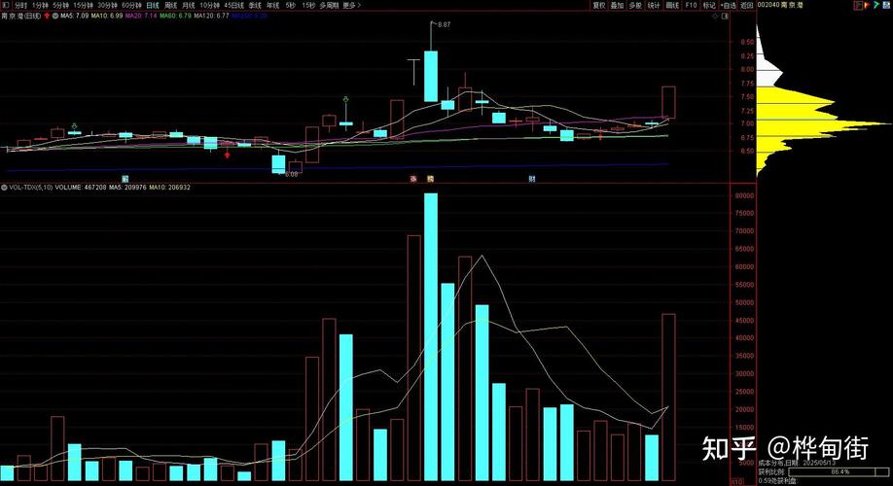Click red up-arrow signal below candle
The image size is (893, 486).
(228, 154)
